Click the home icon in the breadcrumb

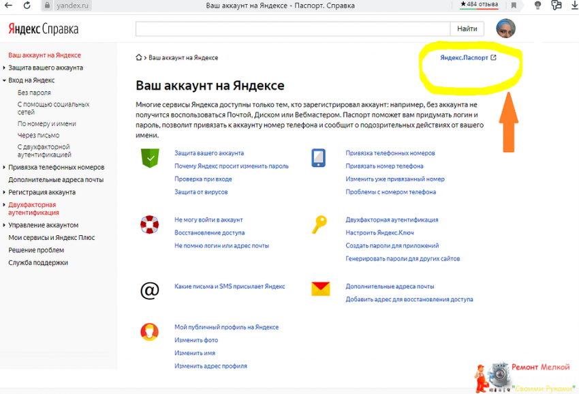pyautogui.click(x=140, y=58)
